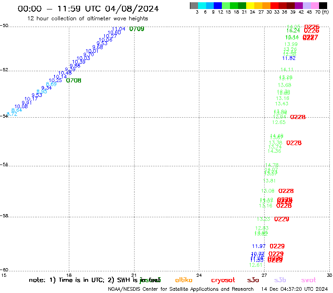Click the '10.17' wave height reading
Image resolution: width=333 pixels, height=293 pixels.
click(x=31, y=99)
